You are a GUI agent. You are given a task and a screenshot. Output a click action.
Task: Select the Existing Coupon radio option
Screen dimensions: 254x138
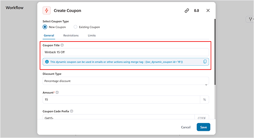(x=75, y=27)
